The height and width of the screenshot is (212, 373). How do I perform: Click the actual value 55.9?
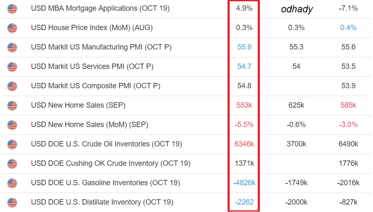(x=244, y=47)
